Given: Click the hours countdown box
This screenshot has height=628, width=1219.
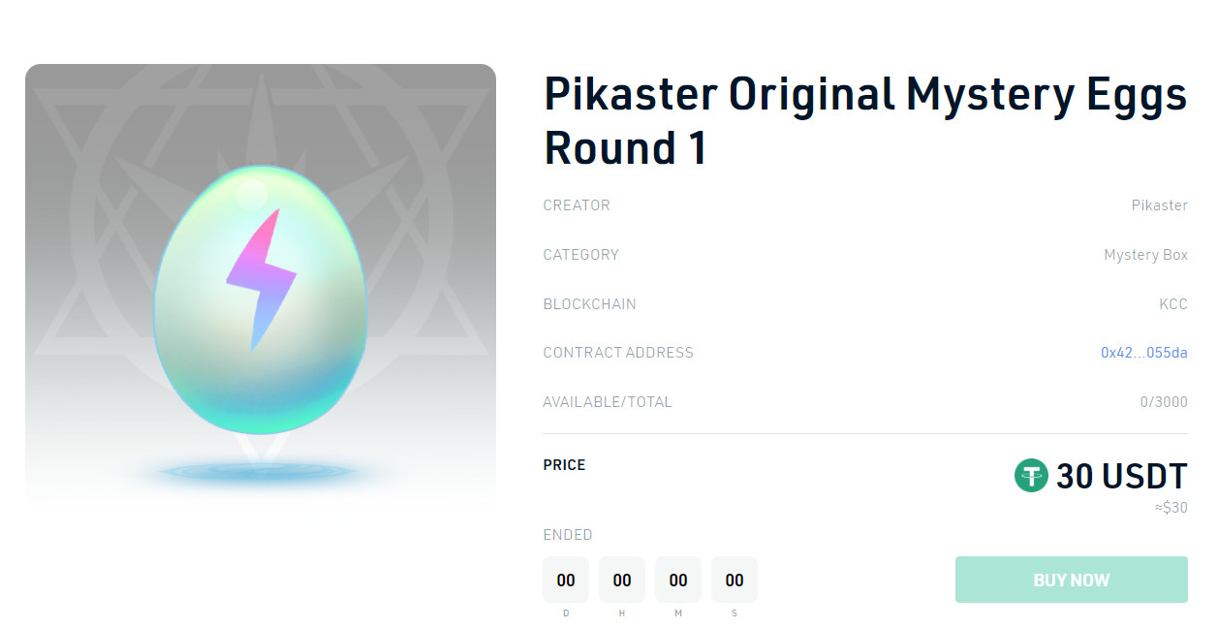Looking at the screenshot, I should click(x=622, y=580).
